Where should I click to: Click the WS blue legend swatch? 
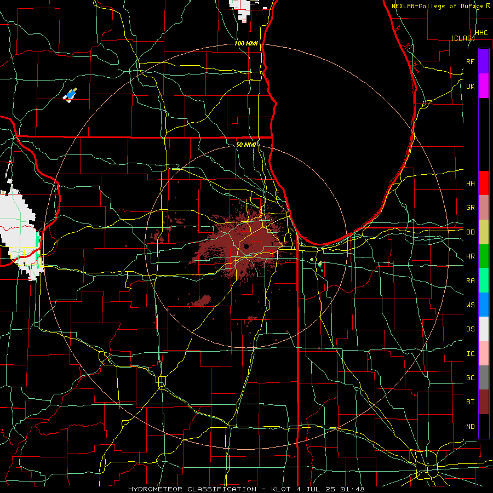484,305
